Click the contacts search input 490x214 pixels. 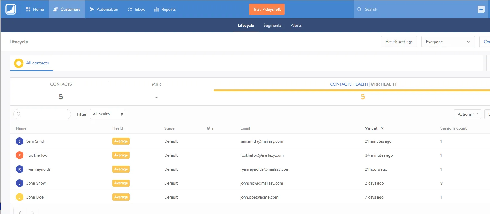point(42,114)
